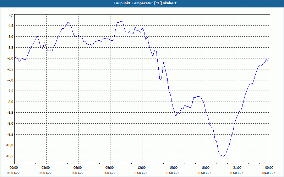Select the -6,0 y-axis label

[10, 58]
